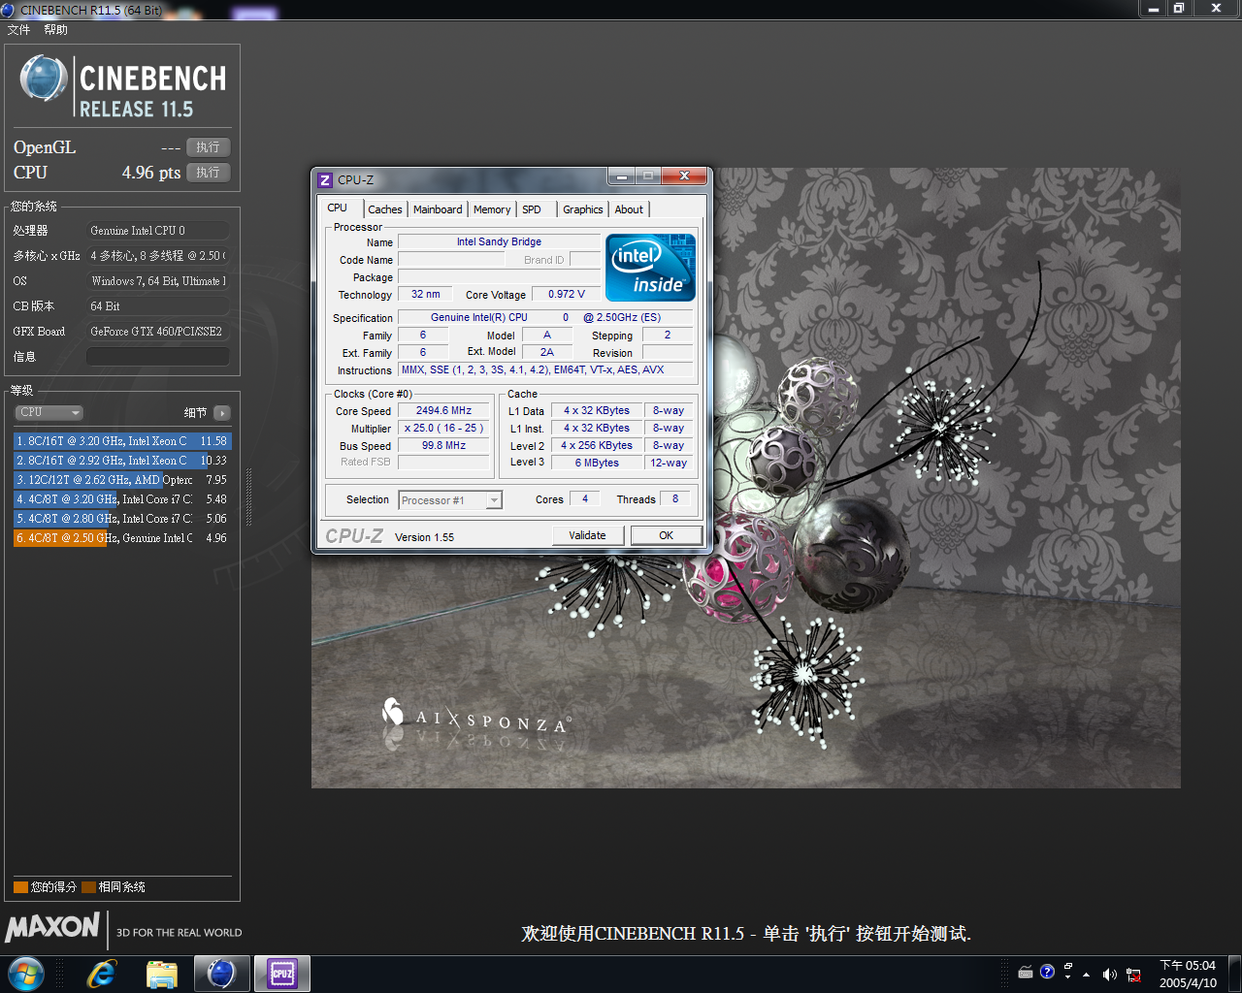Click Core Speed value 2494.6 MHz
The width and height of the screenshot is (1242, 993).
(443, 411)
